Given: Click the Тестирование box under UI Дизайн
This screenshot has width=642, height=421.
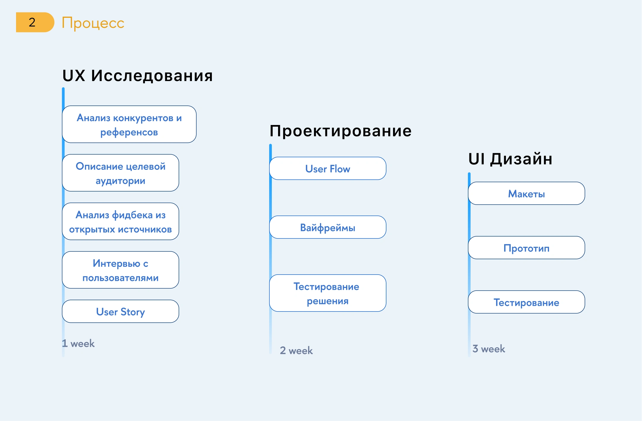Looking at the screenshot, I should (526, 302).
